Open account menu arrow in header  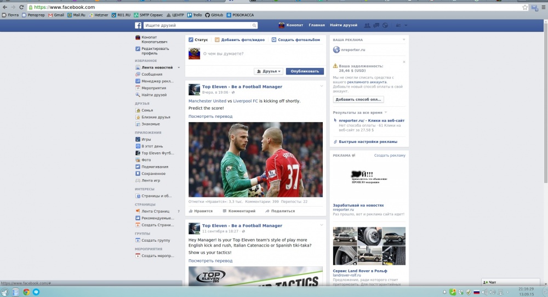click(406, 26)
